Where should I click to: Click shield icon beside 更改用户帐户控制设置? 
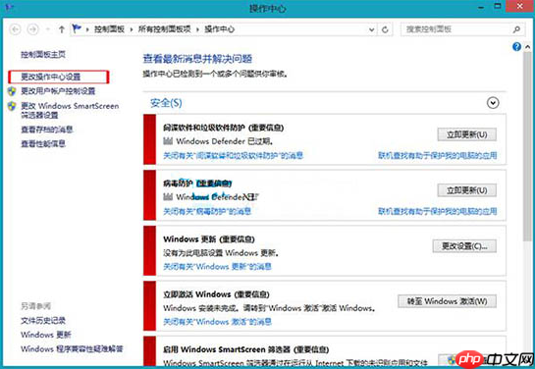pyautogui.click(x=12, y=91)
